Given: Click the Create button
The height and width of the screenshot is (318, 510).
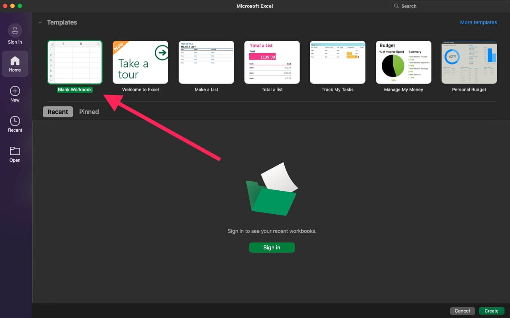Looking at the screenshot, I should pyautogui.click(x=491, y=311).
